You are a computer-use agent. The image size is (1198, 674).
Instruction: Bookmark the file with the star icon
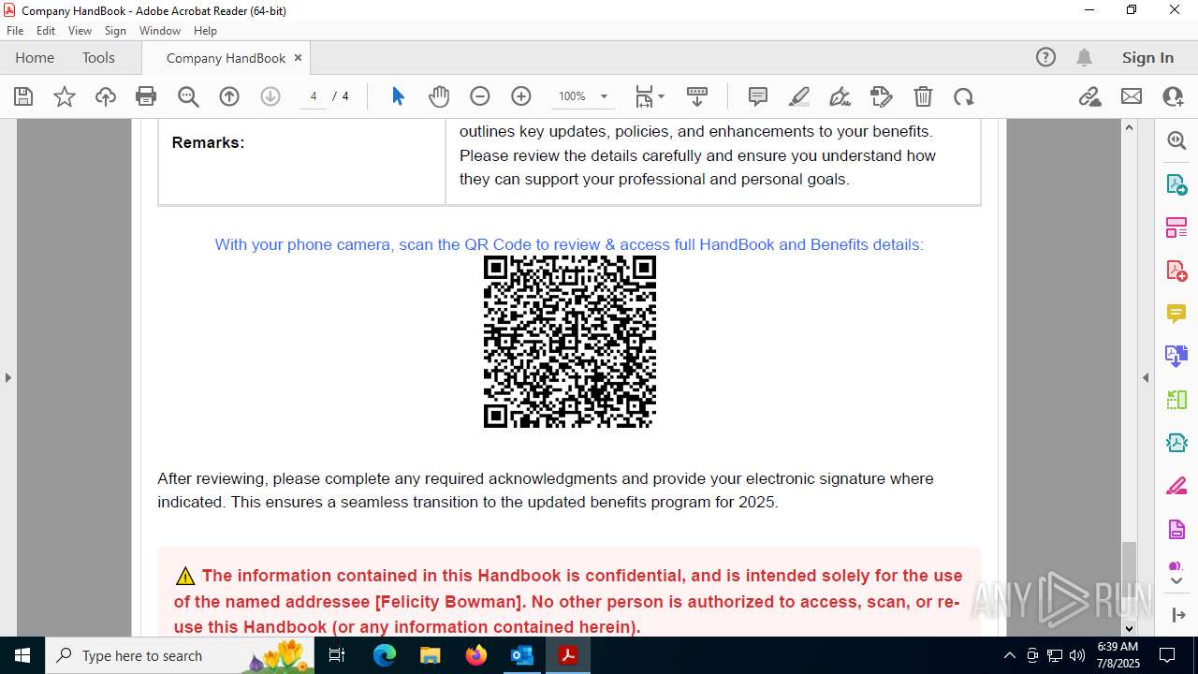pyautogui.click(x=65, y=96)
